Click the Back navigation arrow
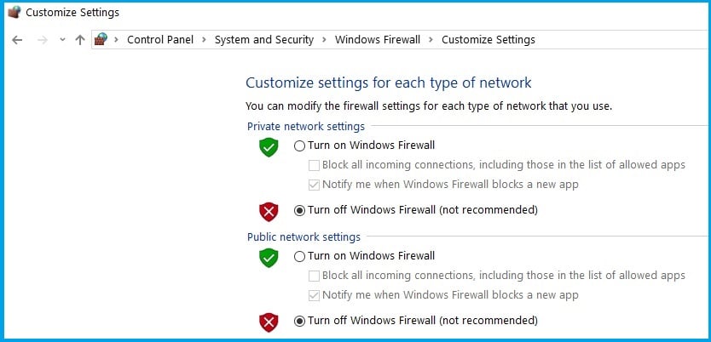This screenshot has width=711, height=342. (x=17, y=40)
